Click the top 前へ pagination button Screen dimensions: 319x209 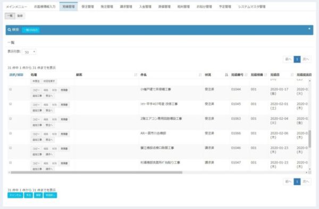[288, 59]
